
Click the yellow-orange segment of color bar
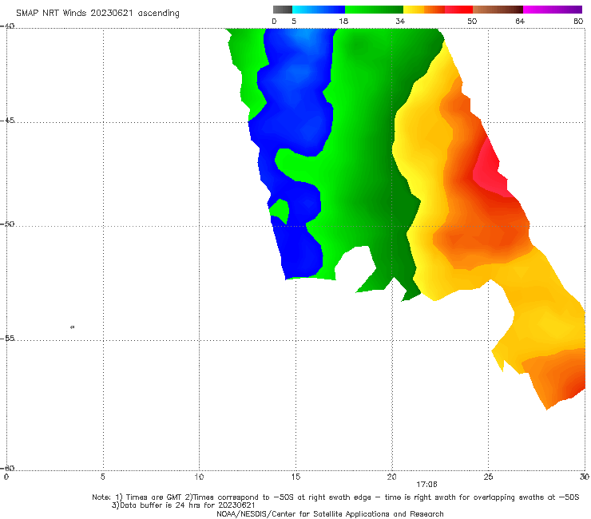click(423, 10)
